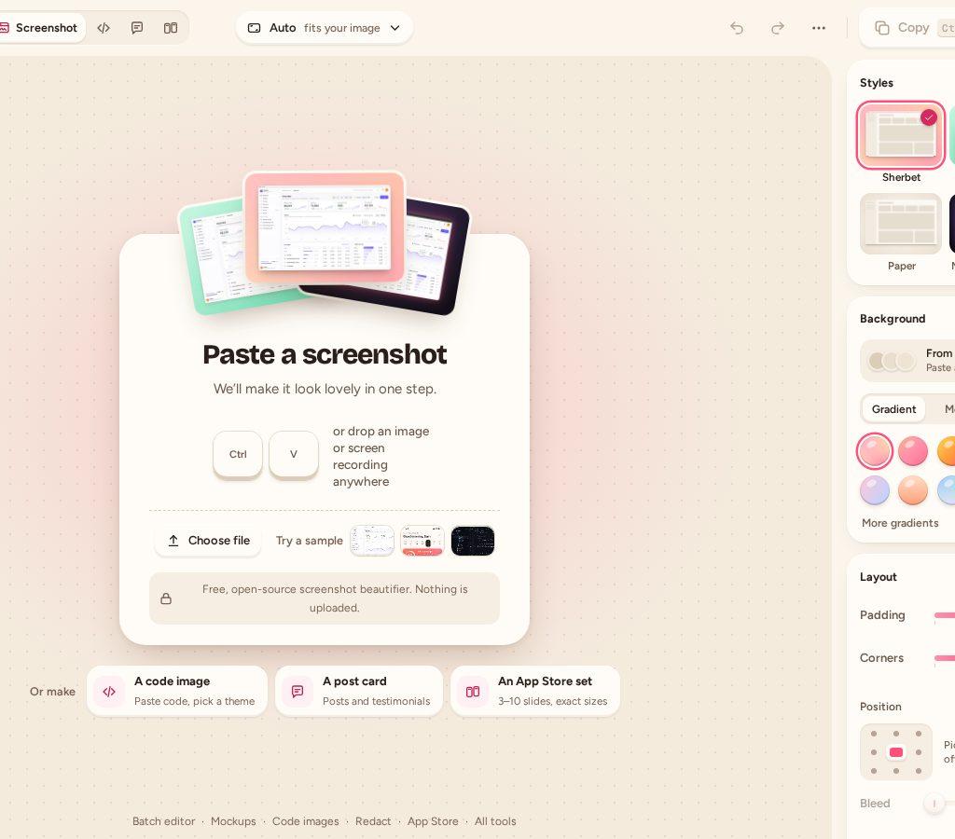Set position to center in the grid
Image resolution: width=955 pixels, height=839 pixels.
pos(896,752)
